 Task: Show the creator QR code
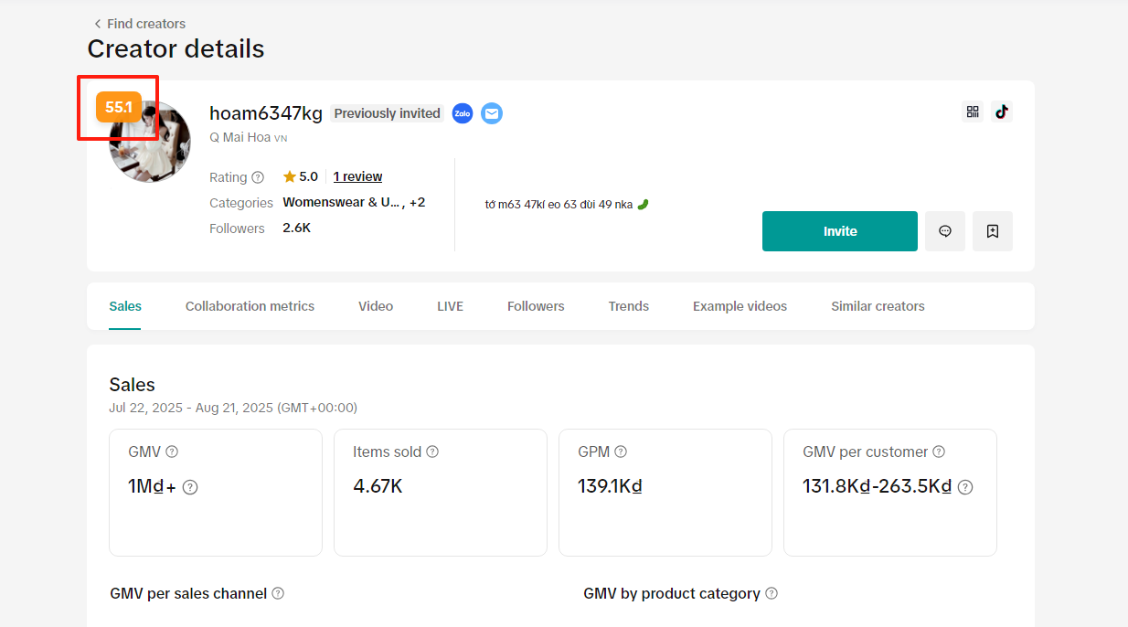973,112
